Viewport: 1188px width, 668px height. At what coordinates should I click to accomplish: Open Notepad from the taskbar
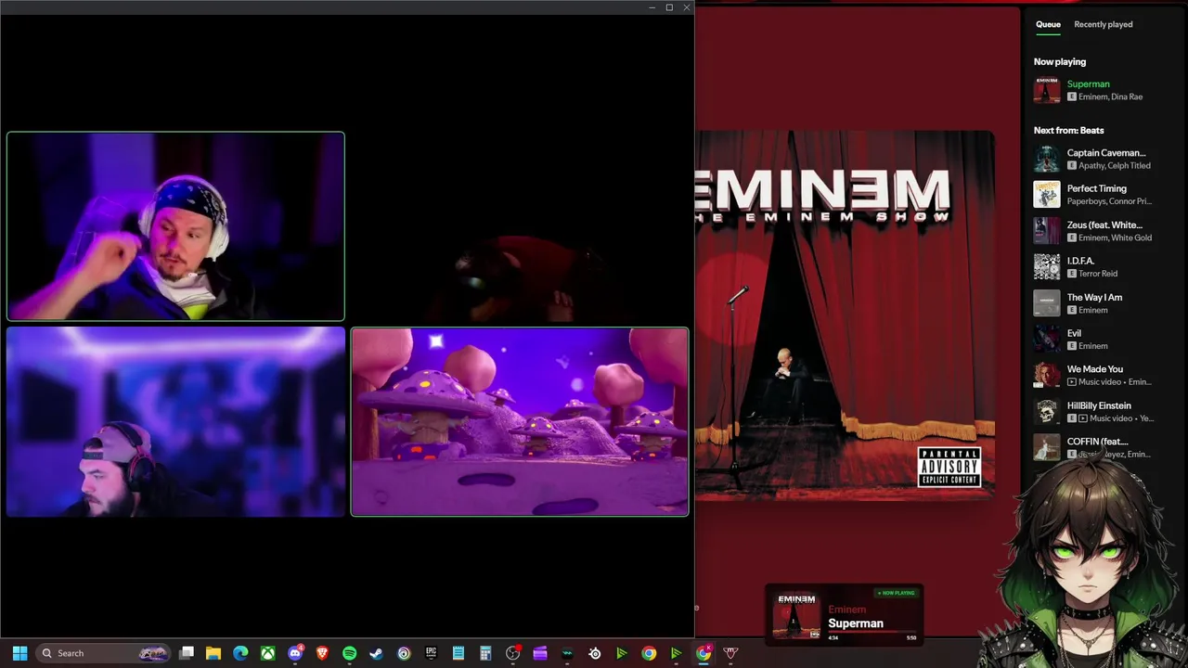458,653
